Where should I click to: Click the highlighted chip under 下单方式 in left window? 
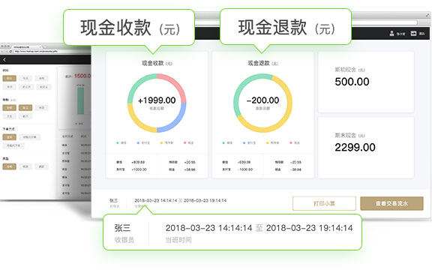9,137
